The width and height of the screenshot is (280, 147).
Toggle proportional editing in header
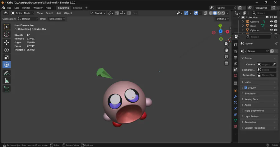pos(129,13)
